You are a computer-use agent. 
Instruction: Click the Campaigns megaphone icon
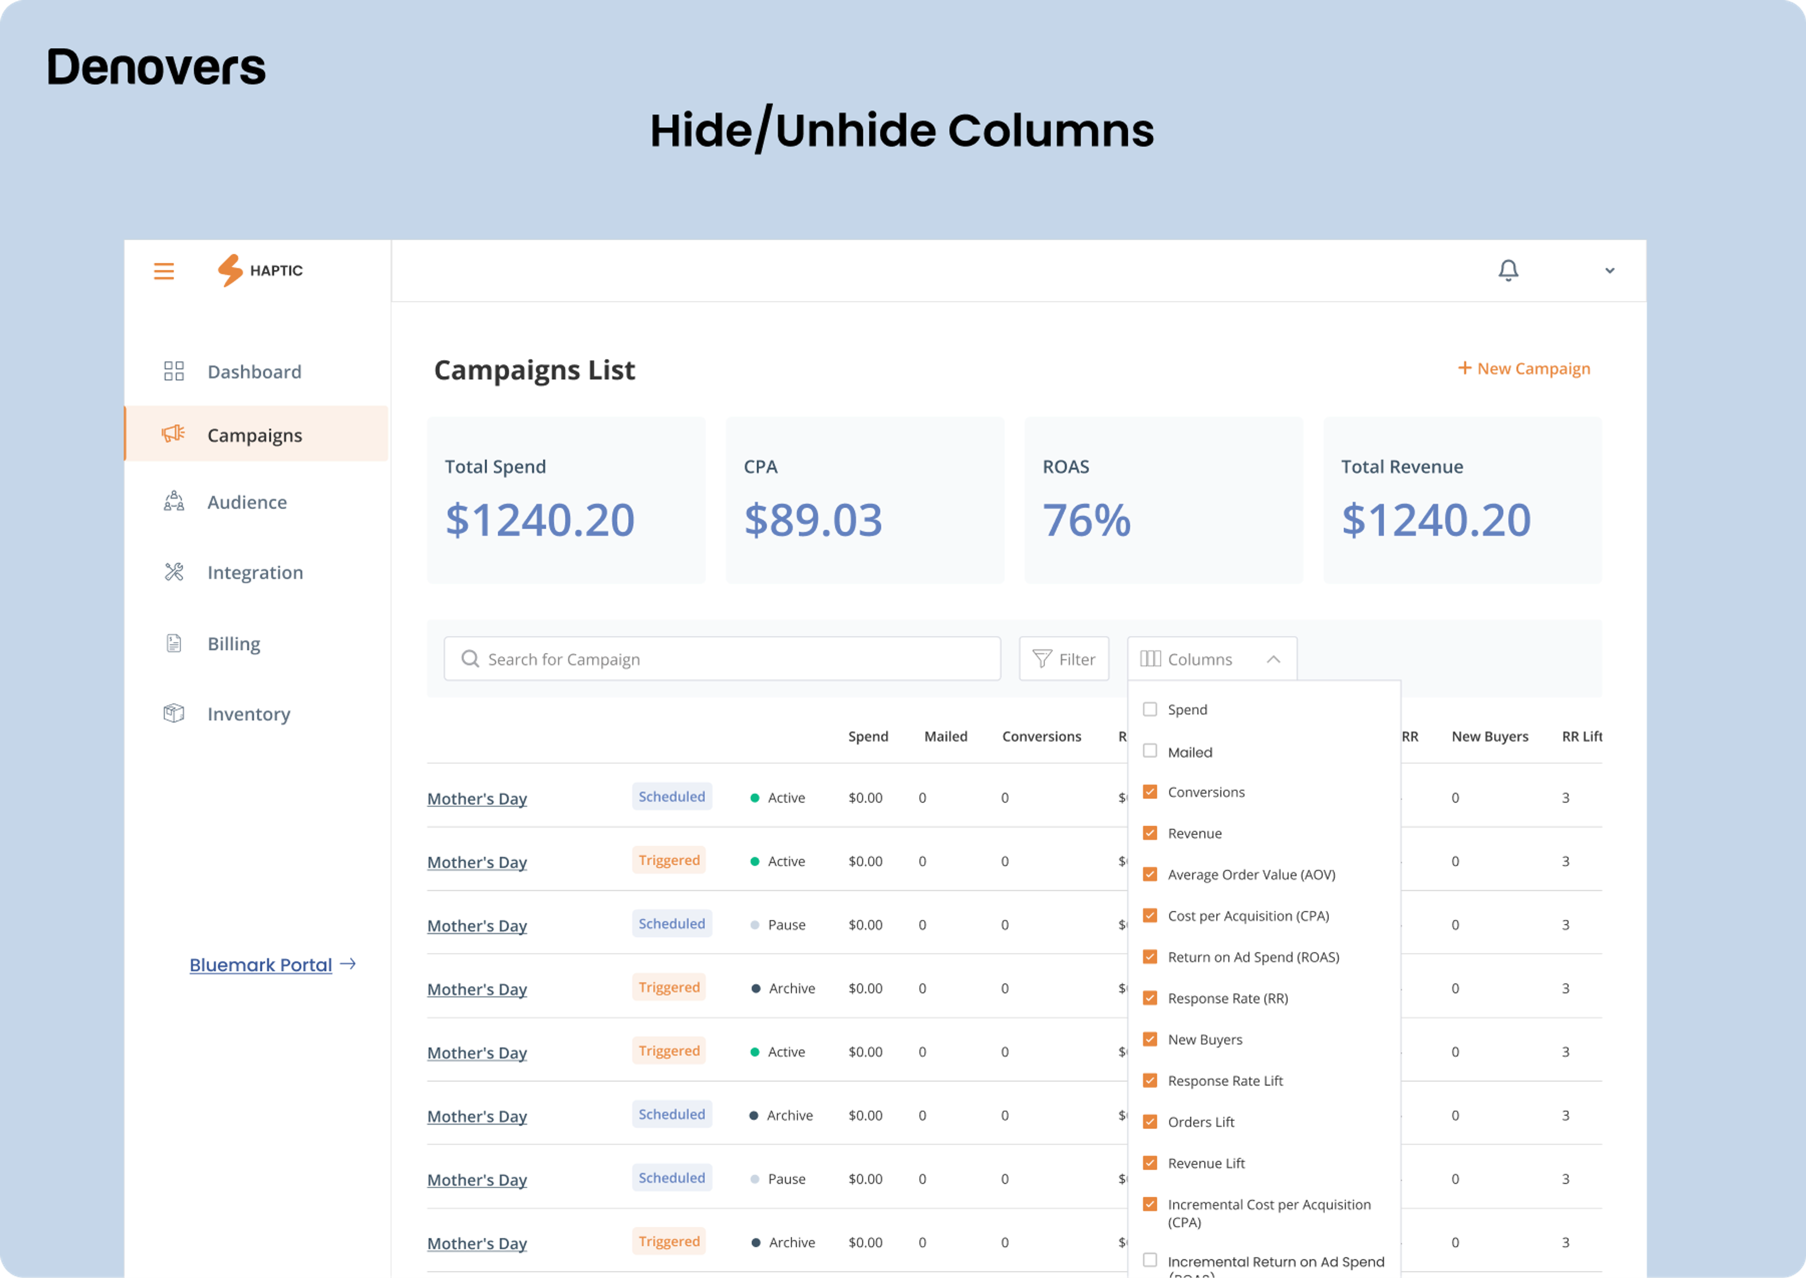pos(173,434)
